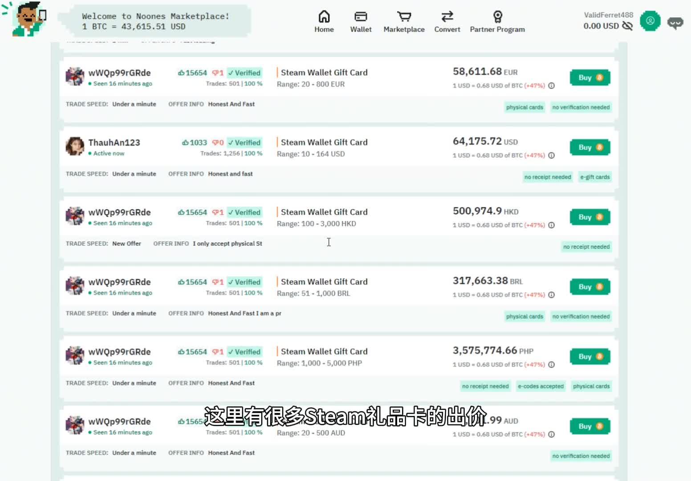Open Steam Wallet Gift Card HKD offer title
This screenshot has width=691, height=481.
point(324,212)
